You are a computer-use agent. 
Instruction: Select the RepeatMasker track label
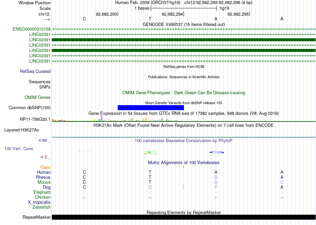(x=37, y=217)
